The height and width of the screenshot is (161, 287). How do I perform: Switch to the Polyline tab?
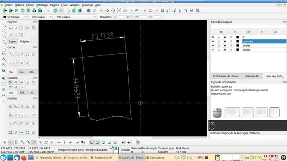coord(25,42)
